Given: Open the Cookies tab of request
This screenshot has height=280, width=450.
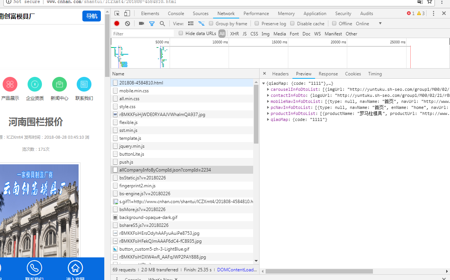Looking at the screenshot, I should pos(353,74).
